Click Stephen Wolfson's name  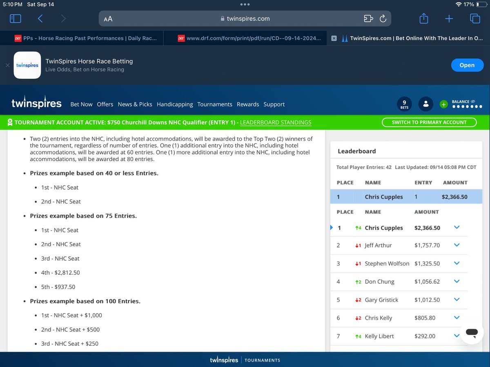(387, 263)
